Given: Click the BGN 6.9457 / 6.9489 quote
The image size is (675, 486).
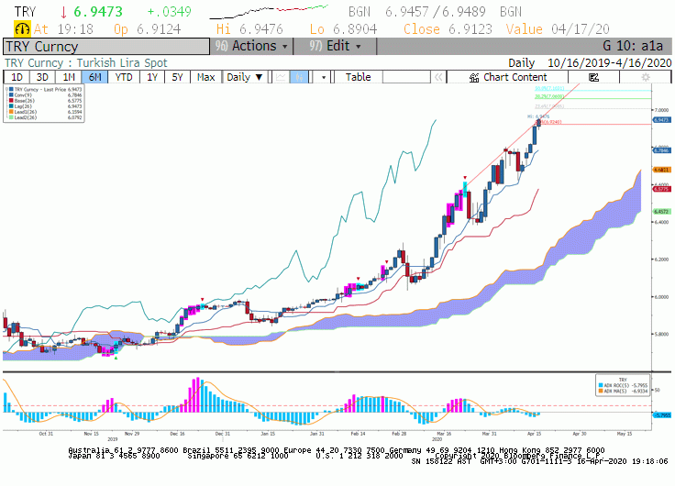Looking at the screenshot, I should pos(435,12).
